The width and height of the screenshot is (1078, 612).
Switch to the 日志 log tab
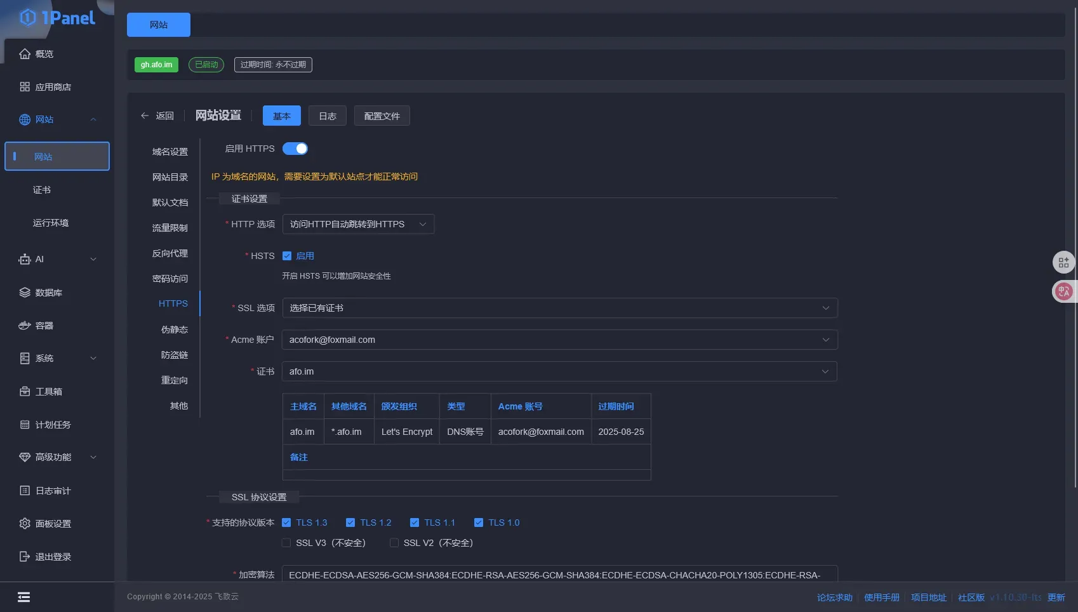point(328,116)
